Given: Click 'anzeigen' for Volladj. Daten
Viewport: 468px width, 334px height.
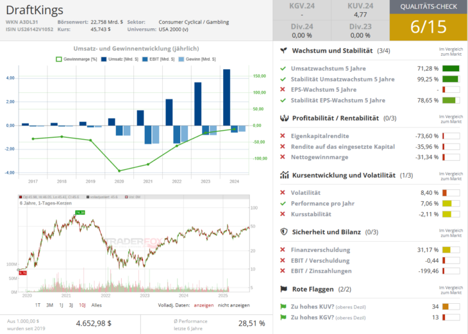Looking at the screenshot, I should pos(204,305).
